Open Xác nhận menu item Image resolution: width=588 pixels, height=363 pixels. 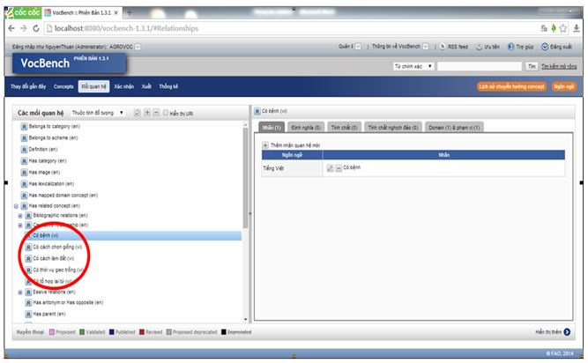123,86
